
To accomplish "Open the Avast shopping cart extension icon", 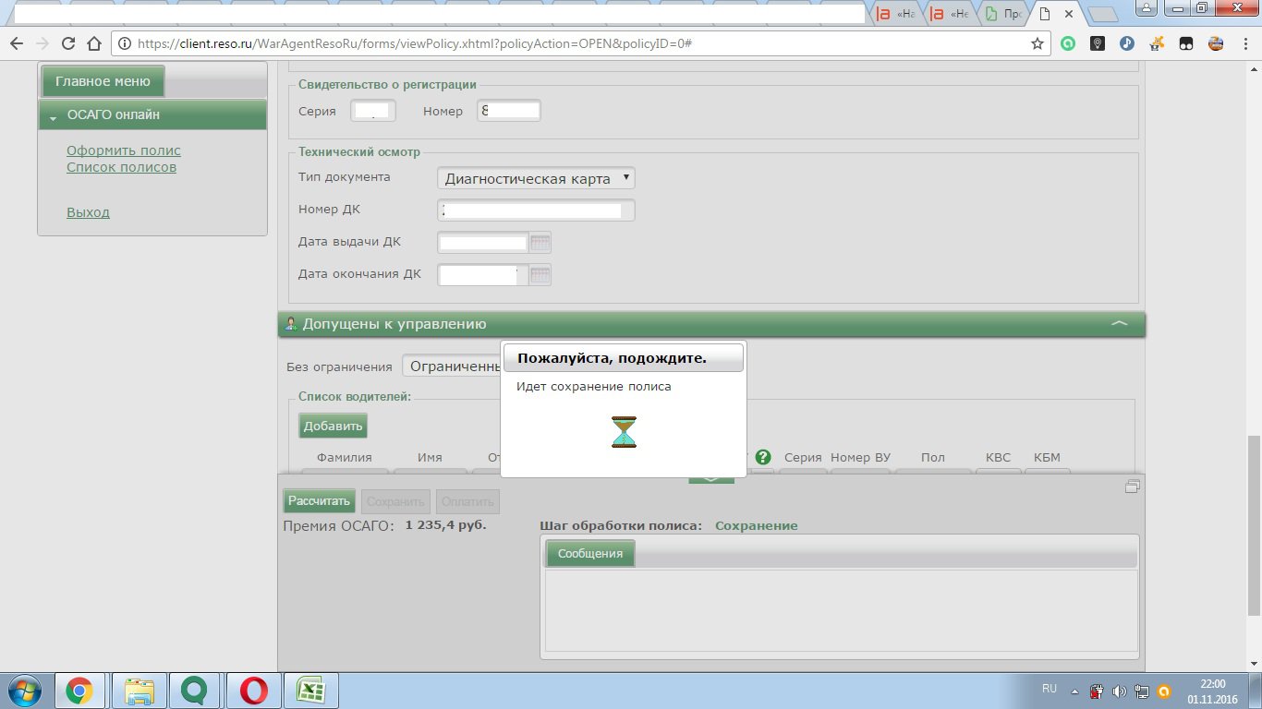I will tap(1157, 43).
